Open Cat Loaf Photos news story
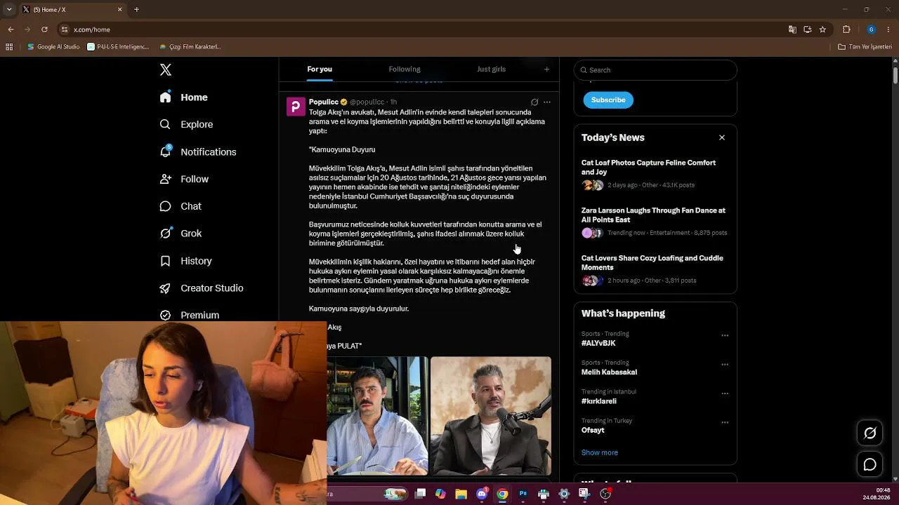The height and width of the screenshot is (505, 899). [655, 174]
